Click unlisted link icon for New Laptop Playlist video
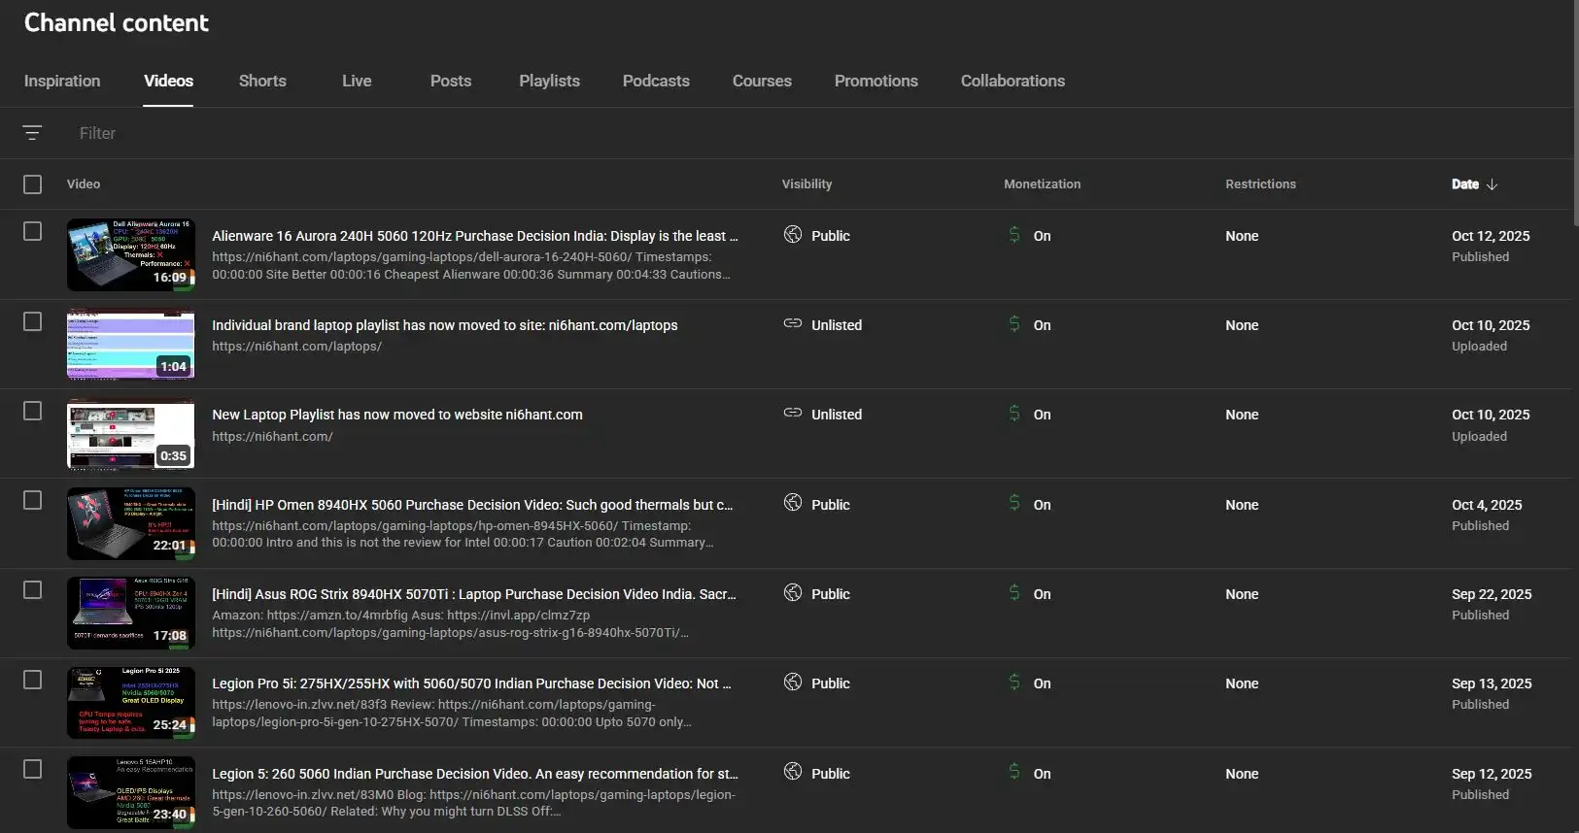This screenshot has width=1579, height=833. 793,414
